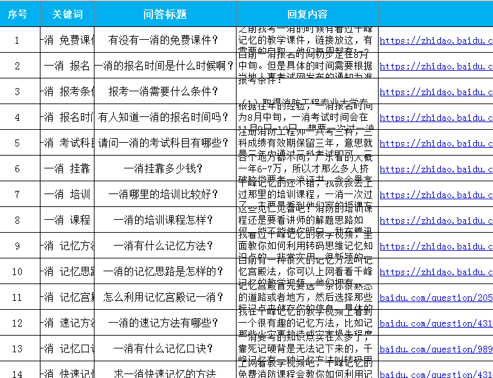
Task: Select sequence number cell 9
Action: click(x=20, y=246)
